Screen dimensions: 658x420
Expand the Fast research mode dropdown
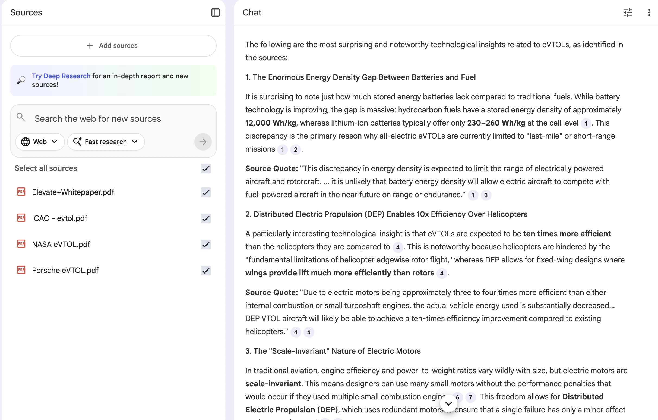tap(106, 142)
